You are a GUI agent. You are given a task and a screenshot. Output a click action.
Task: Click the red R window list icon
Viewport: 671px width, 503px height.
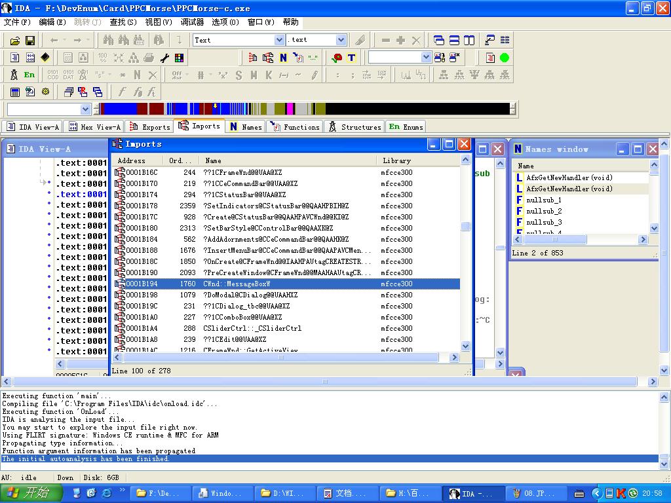(x=83, y=92)
